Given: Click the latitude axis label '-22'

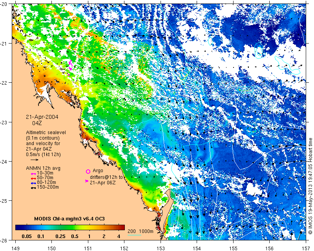Looking at the screenshot, I should click(4, 83).
